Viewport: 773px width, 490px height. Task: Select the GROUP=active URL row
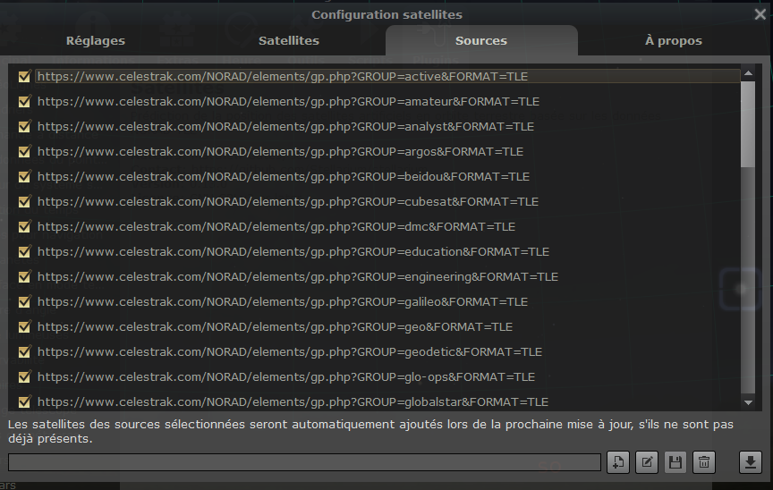point(387,76)
